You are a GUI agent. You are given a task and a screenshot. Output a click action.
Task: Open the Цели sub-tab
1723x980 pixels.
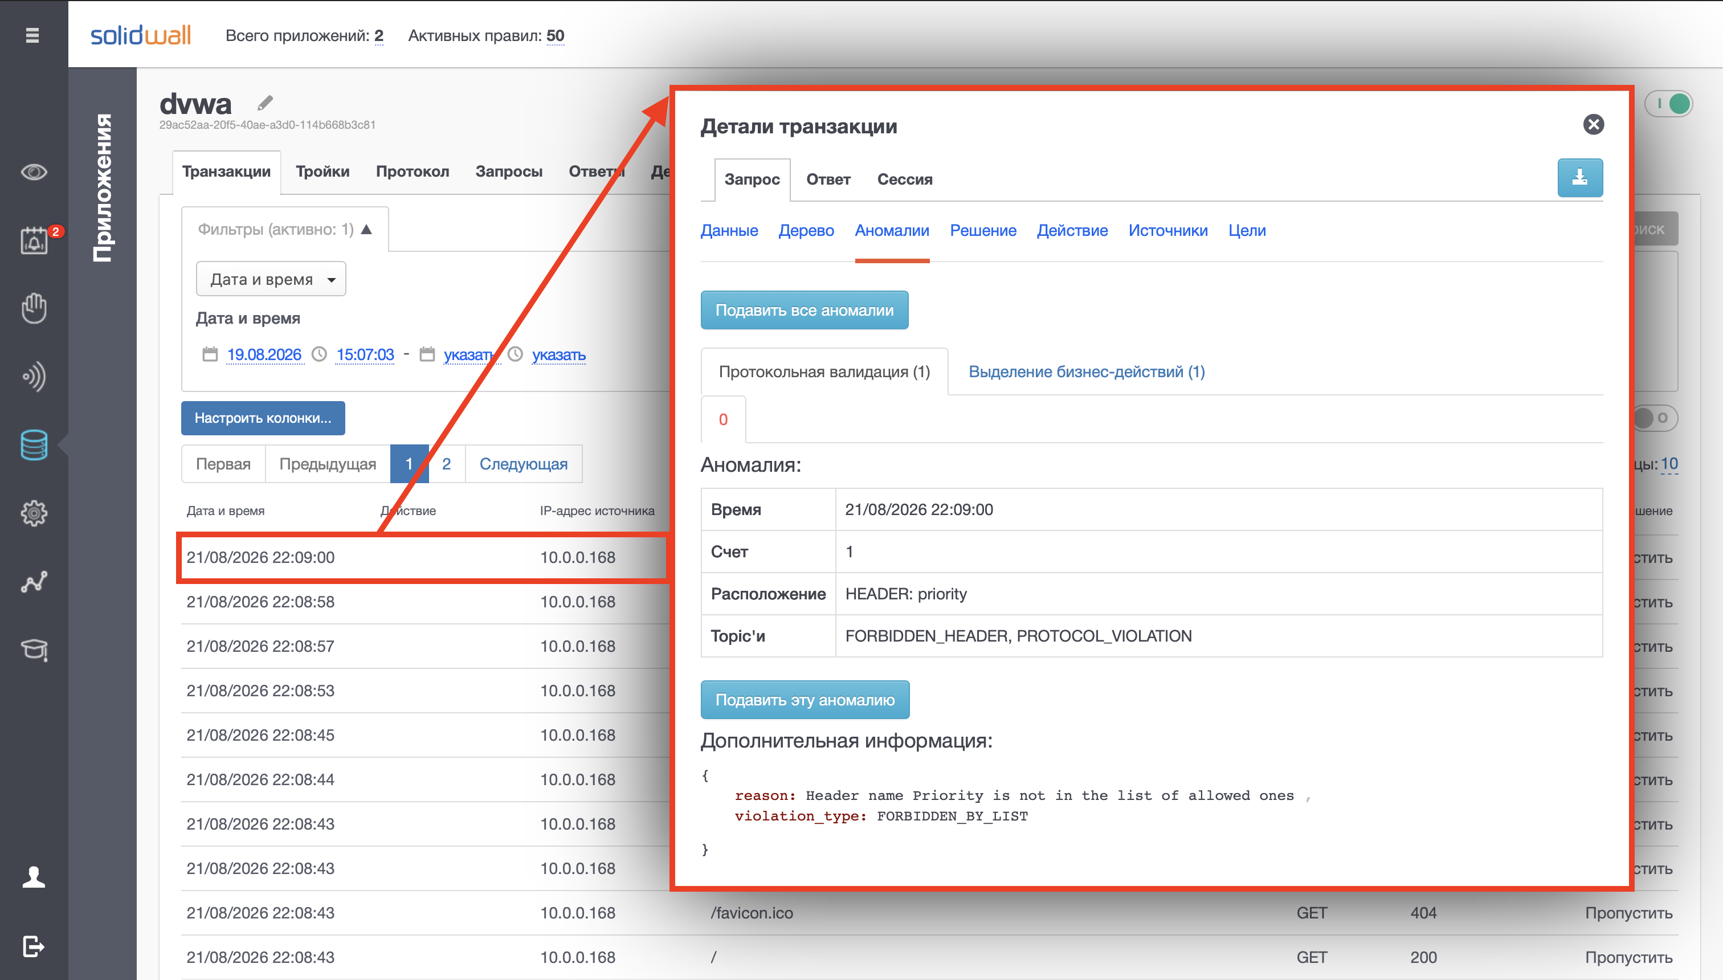point(1247,231)
